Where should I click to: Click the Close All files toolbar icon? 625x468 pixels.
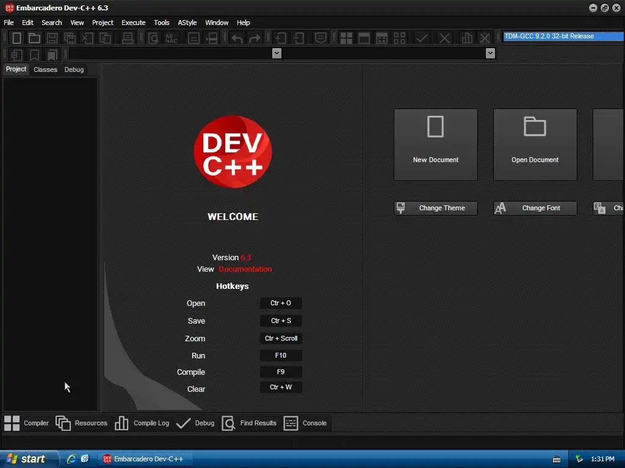pos(105,38)
